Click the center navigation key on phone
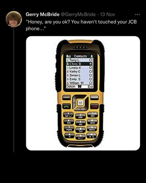 click(80, 103)
